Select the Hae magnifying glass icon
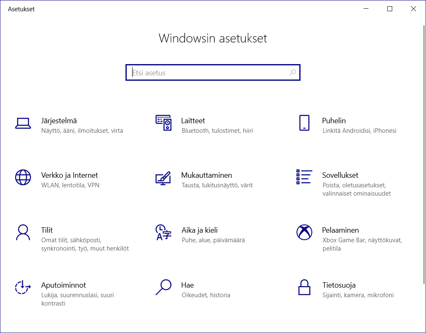This screenshot has height=333, width=426. [163, 287]
